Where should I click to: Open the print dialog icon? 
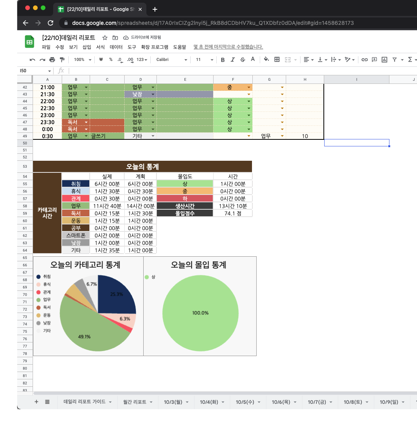click(x=52, y=59)
